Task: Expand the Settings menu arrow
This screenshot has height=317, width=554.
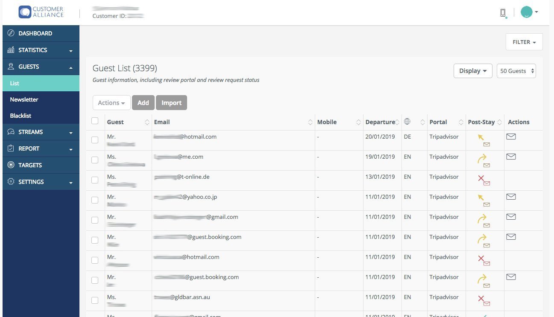Action: click(x=71, y=183)
